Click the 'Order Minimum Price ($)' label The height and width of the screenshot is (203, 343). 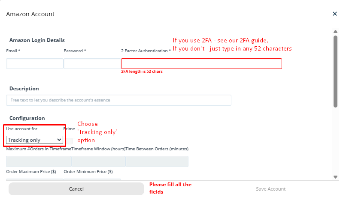click(88, 172)
